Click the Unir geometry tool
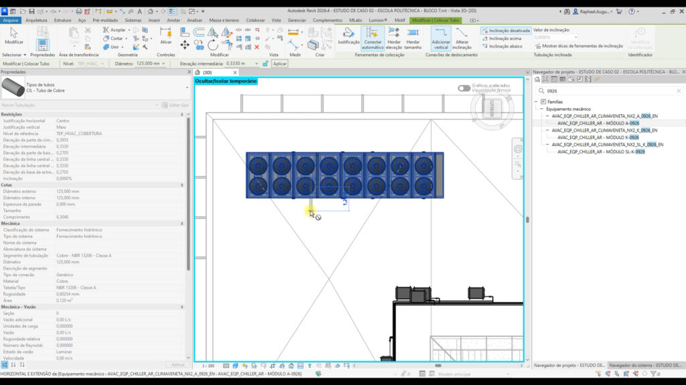Viewport: 686px width, 385px height. pos(113,47)
